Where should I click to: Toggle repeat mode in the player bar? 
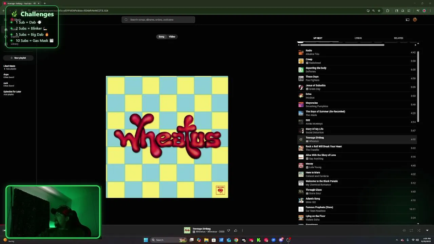pyautogui.click(x=411, y=230)
